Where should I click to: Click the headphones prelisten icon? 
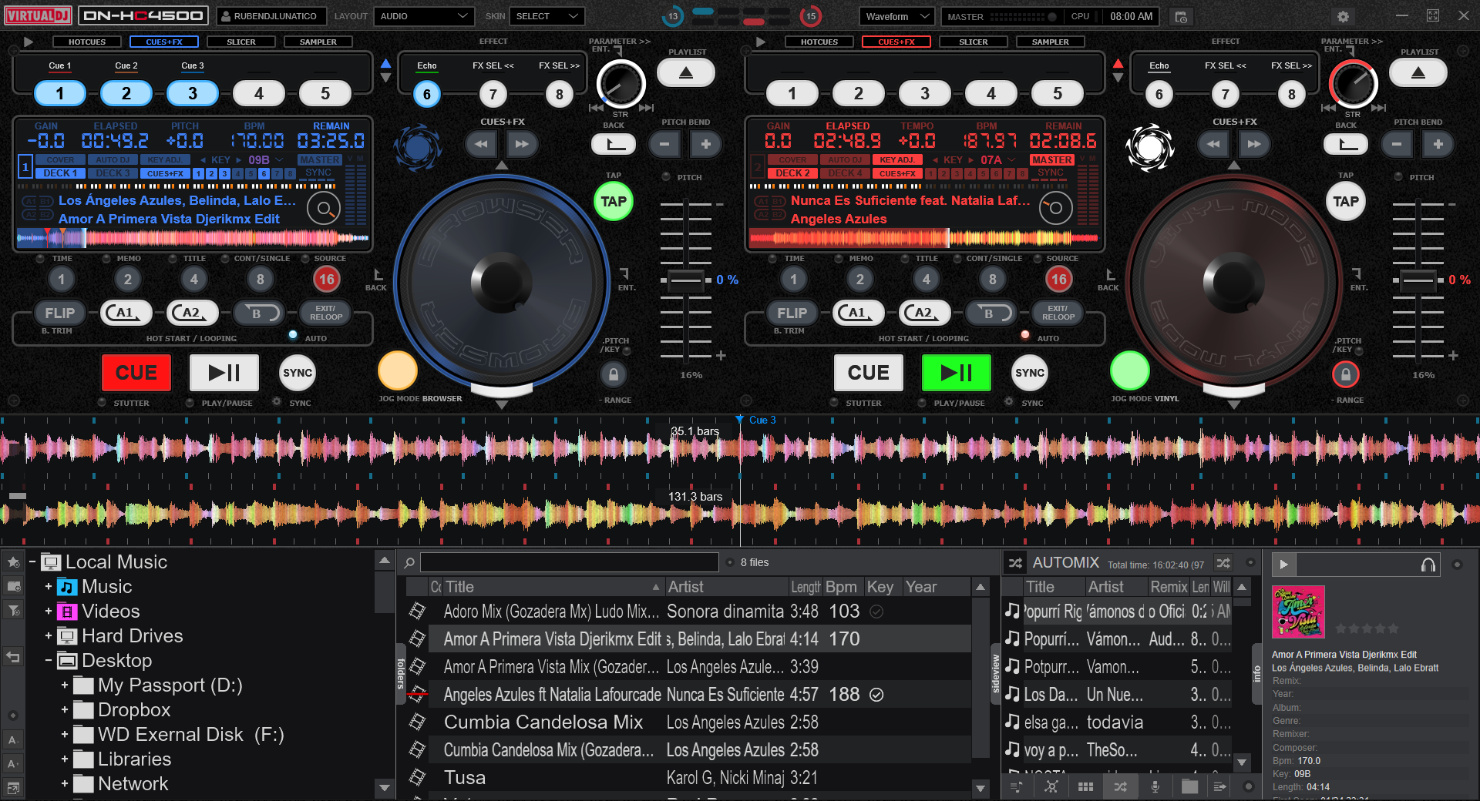(1428, 565)
